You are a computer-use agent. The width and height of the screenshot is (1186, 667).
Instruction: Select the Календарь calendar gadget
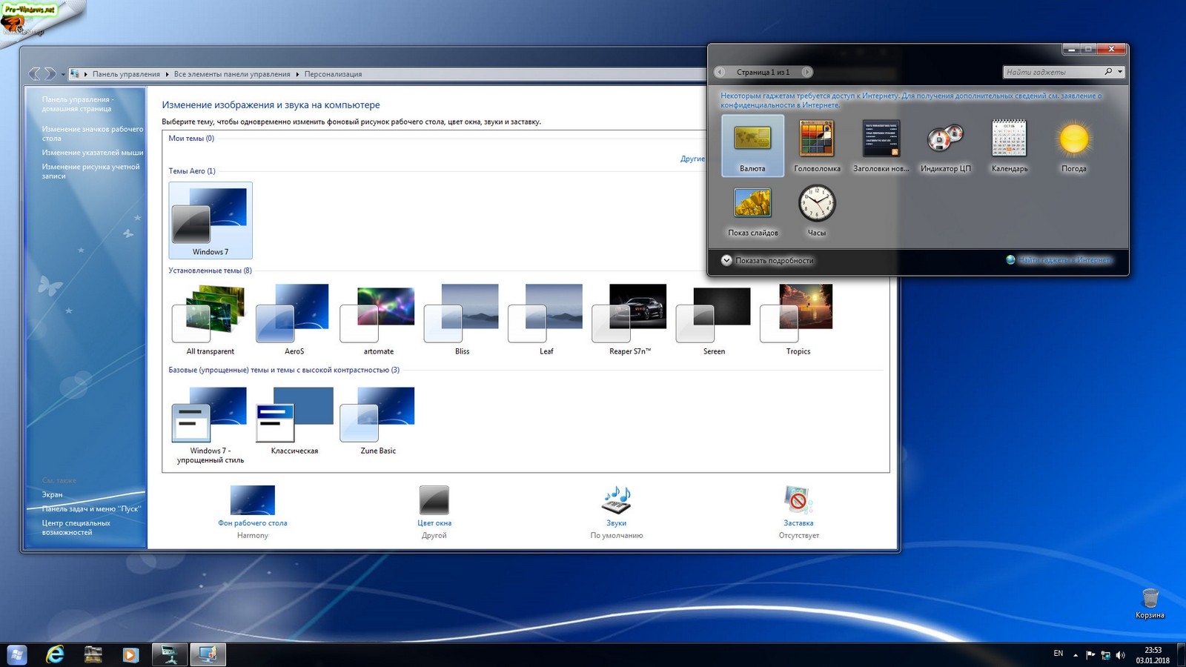pos(1010,145)
